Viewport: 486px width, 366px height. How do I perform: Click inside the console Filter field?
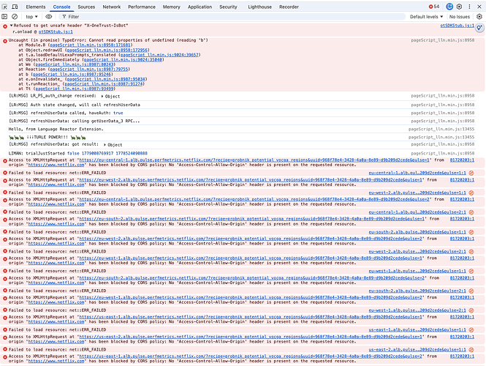click(x=232, y=17)
